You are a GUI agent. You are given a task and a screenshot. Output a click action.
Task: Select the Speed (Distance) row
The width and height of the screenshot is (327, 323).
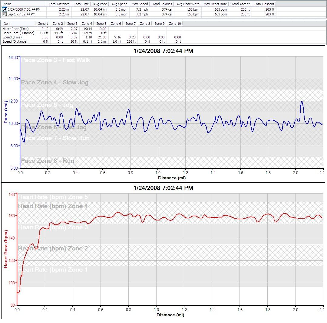click(15, 41)
